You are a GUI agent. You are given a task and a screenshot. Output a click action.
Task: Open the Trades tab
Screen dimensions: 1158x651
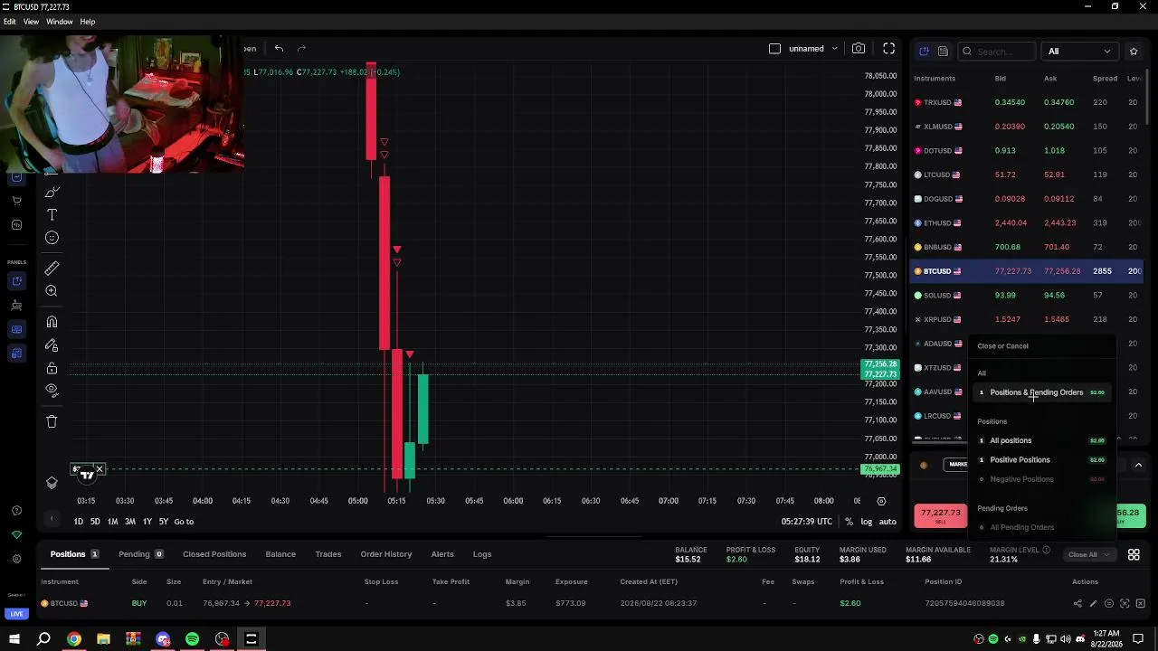pos(328,554)
